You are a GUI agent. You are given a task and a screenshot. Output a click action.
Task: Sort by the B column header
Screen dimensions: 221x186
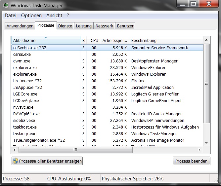83,40
